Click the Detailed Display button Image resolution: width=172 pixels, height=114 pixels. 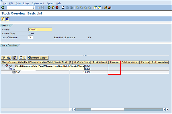[x=38, y=58]
